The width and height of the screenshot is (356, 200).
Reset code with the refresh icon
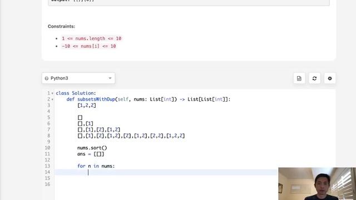(314, 78)
